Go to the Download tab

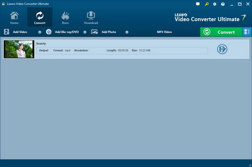coord(91,17)
